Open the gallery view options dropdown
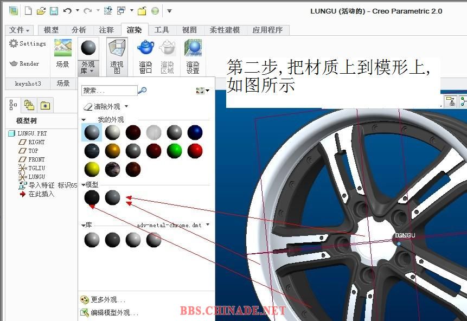The height and width of the screenshot is (321, 467). [202, 90]
